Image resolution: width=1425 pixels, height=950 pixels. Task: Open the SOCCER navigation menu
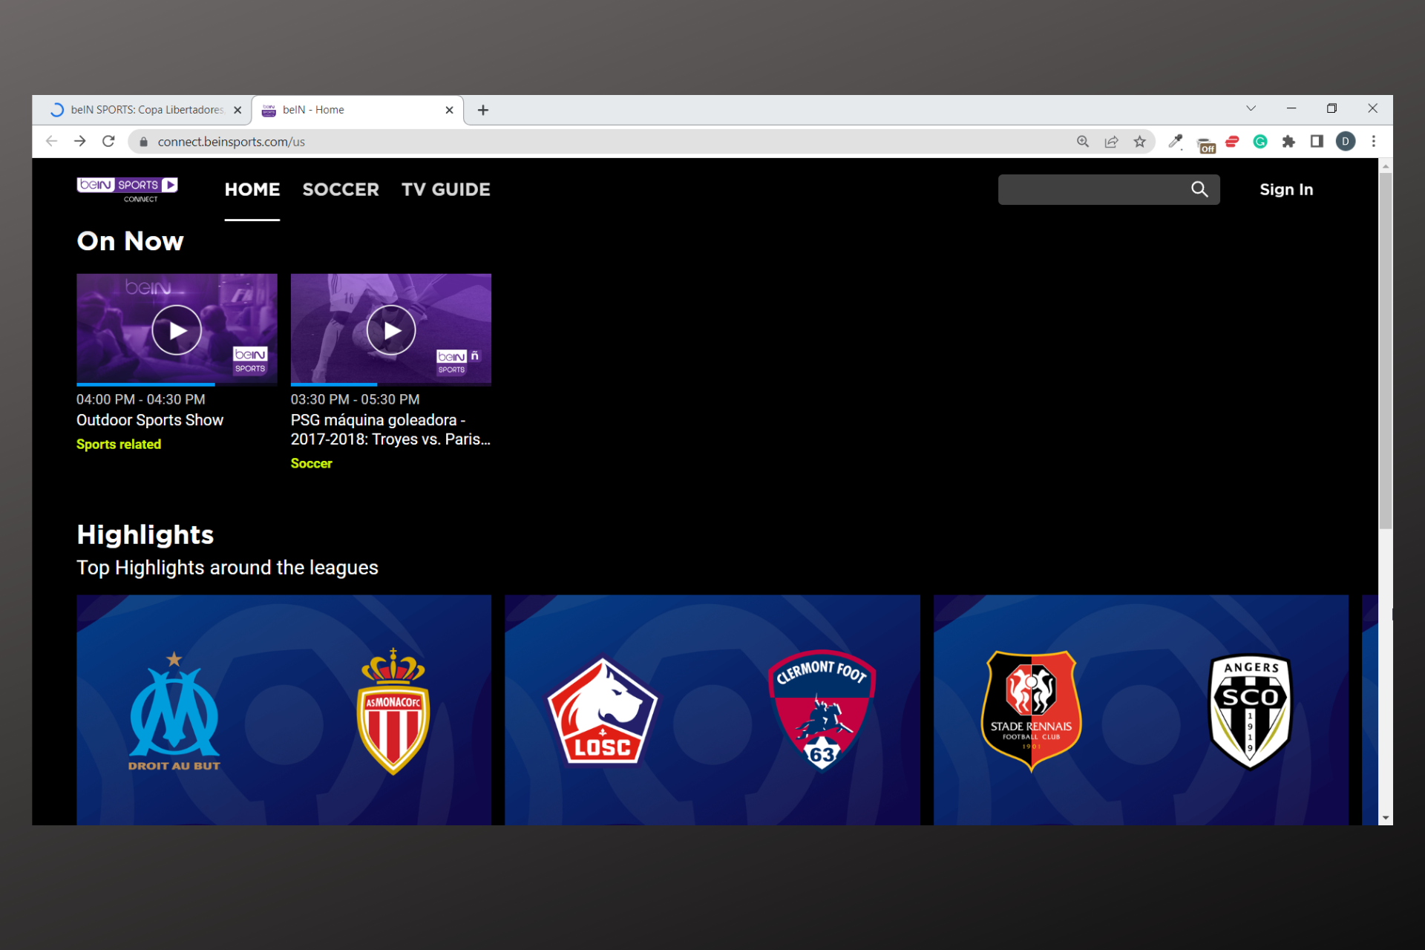pos(341,189)
